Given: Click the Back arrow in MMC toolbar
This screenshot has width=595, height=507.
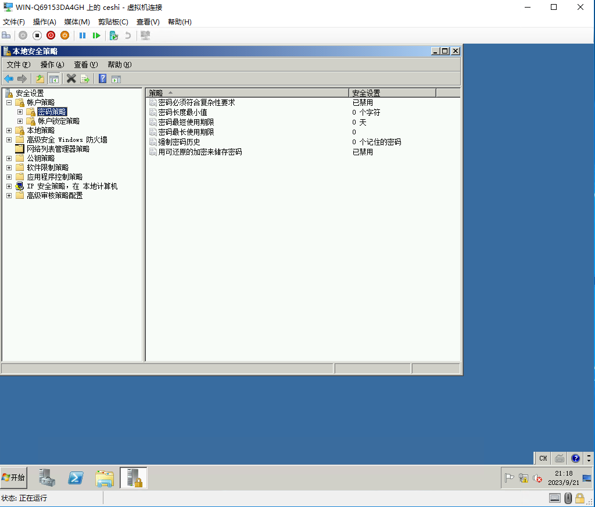Looking at the screenshot, I should click(x=8, y=79).
